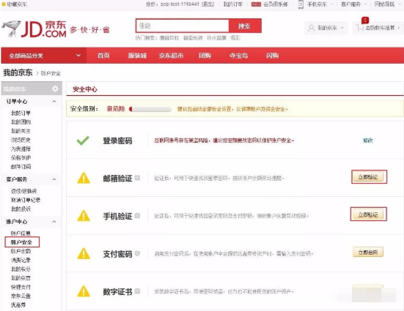Expand the 手机京东 dropdown in top bar
Screen dimensions: 404x311
coord(332,4)
